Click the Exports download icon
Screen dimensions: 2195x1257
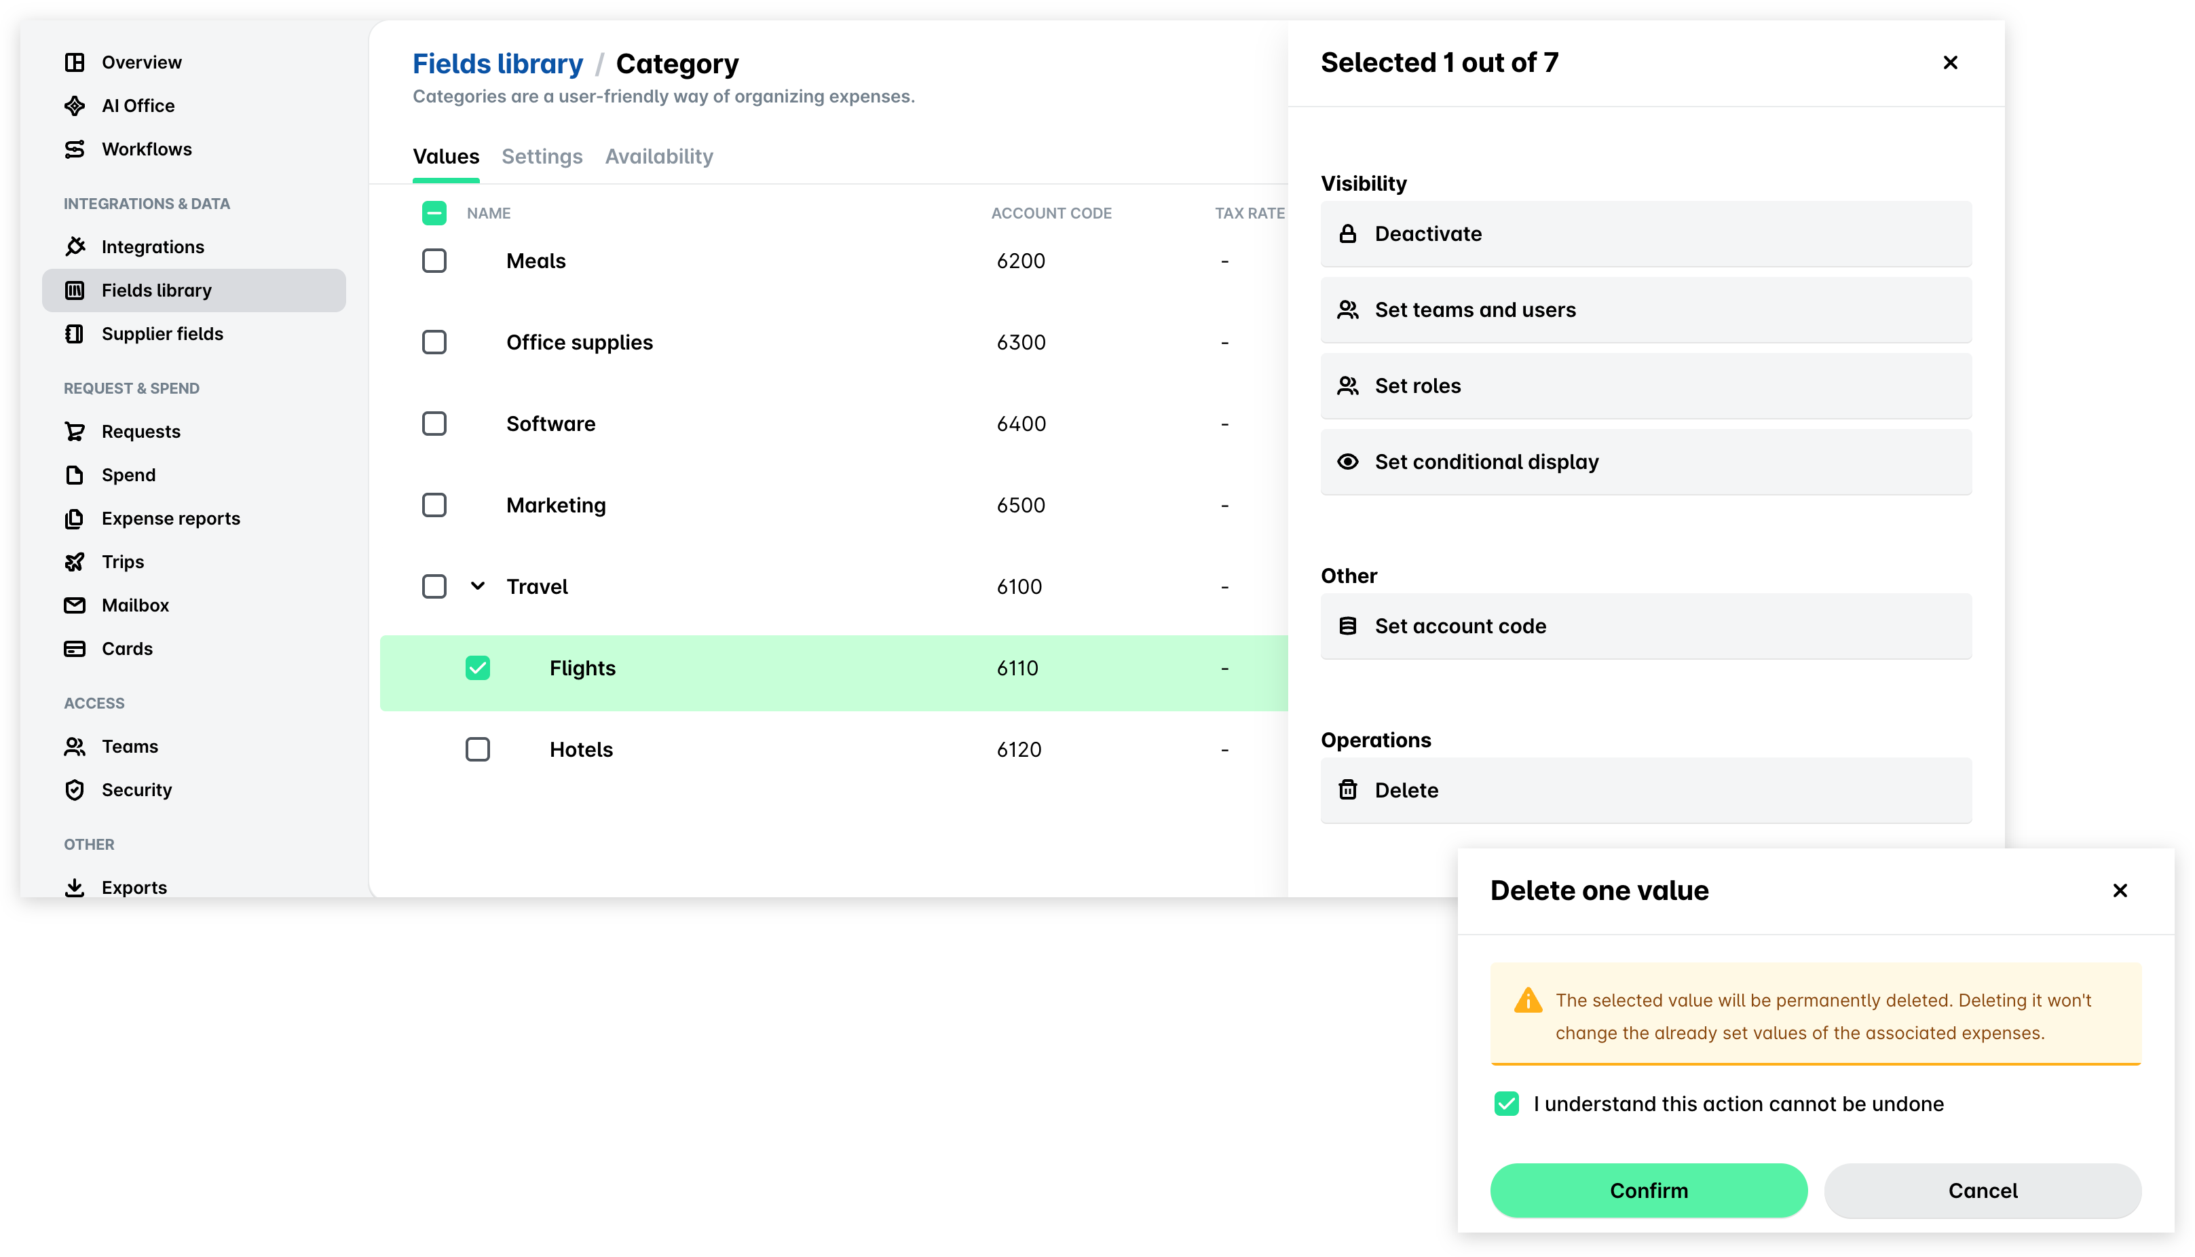(75, 888)
